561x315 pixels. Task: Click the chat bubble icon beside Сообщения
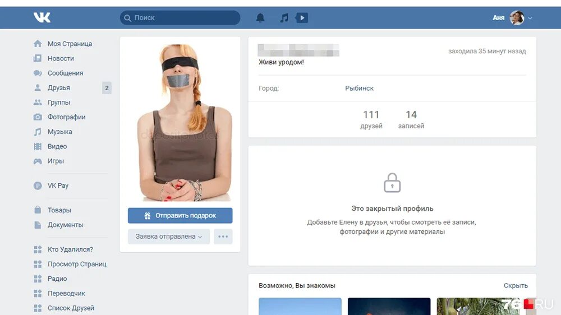click(x=38, y=73)
